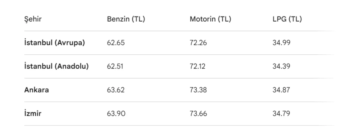Select the İstanbul (Anadolu) row label
This screenshot has height=136, width=353.
point(56,66)
